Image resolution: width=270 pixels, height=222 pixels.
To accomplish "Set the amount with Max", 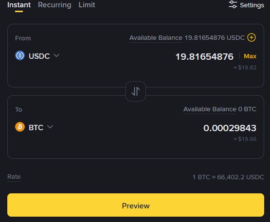I will click(x=250, y=56).
